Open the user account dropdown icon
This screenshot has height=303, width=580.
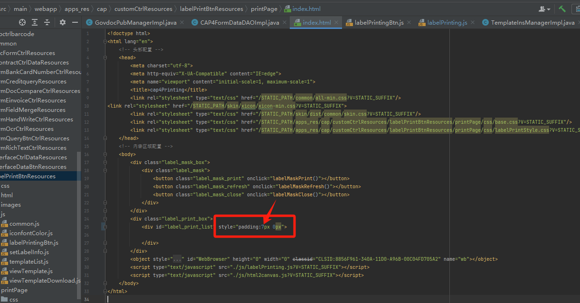coord(544,9)
